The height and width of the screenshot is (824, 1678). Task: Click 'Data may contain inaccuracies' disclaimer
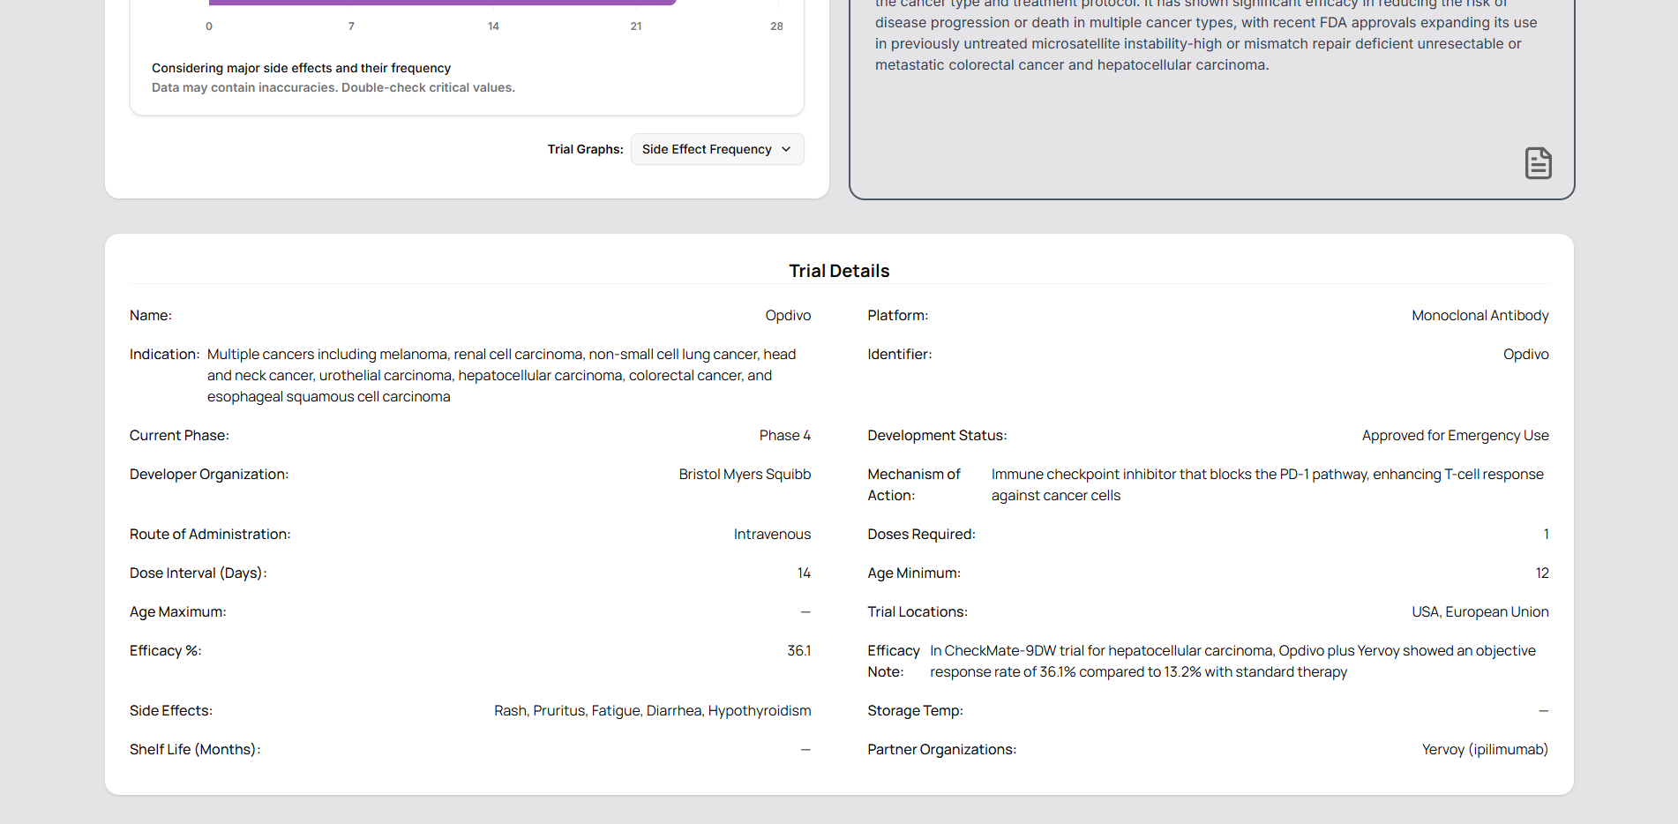(x=333, y=87)
